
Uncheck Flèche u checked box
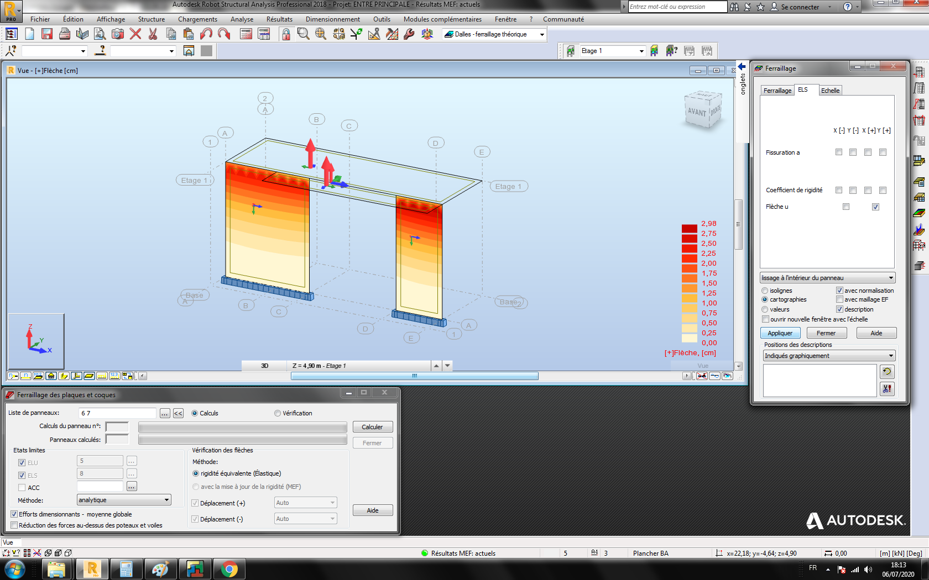point(875,207)
